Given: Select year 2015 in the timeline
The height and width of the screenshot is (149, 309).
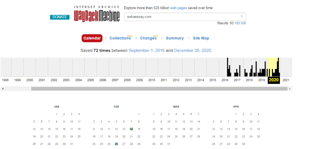Looking at the screenshot, I should [x=213, y=80].
